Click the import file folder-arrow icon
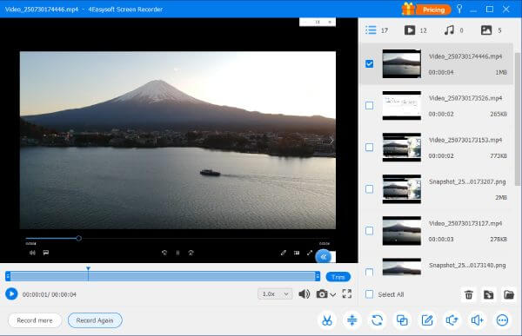Screen dimensions: 522x336 click(488, 294)
